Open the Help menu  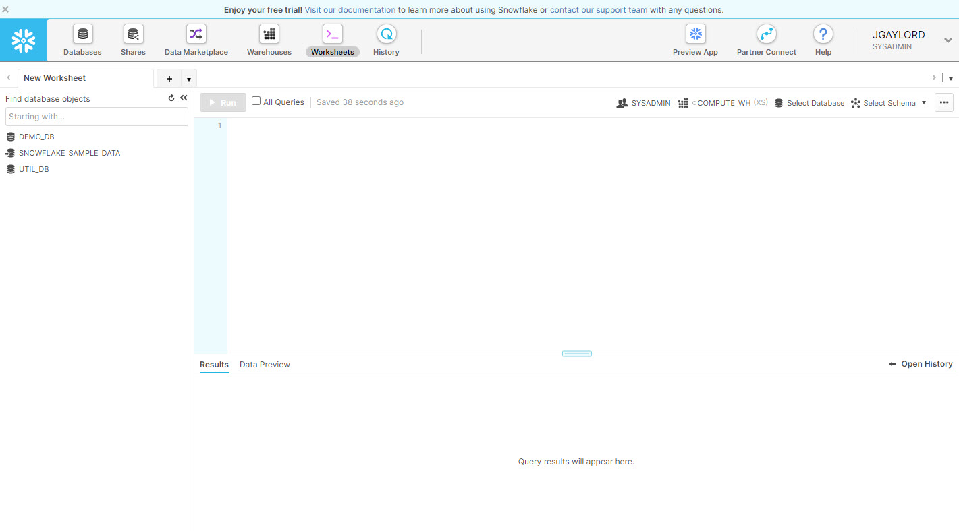click(823, 40)
